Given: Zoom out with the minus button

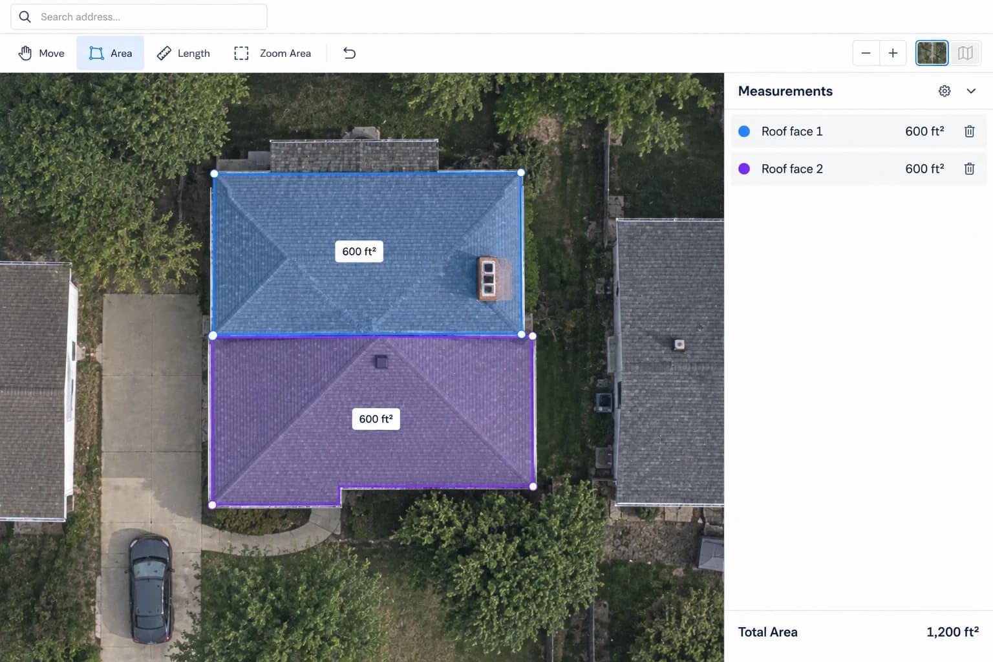Looking at the screenshot, I should 866,53.
